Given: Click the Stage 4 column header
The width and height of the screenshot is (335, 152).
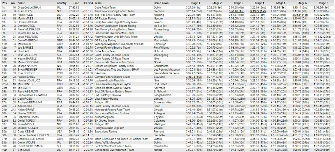Looking at the screenshot, I should (x=259, y=3).
